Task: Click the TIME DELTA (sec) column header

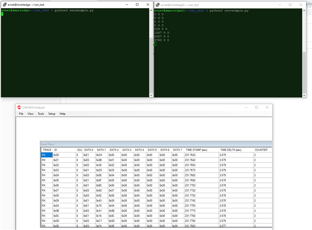Action: [x=231, y=149]
